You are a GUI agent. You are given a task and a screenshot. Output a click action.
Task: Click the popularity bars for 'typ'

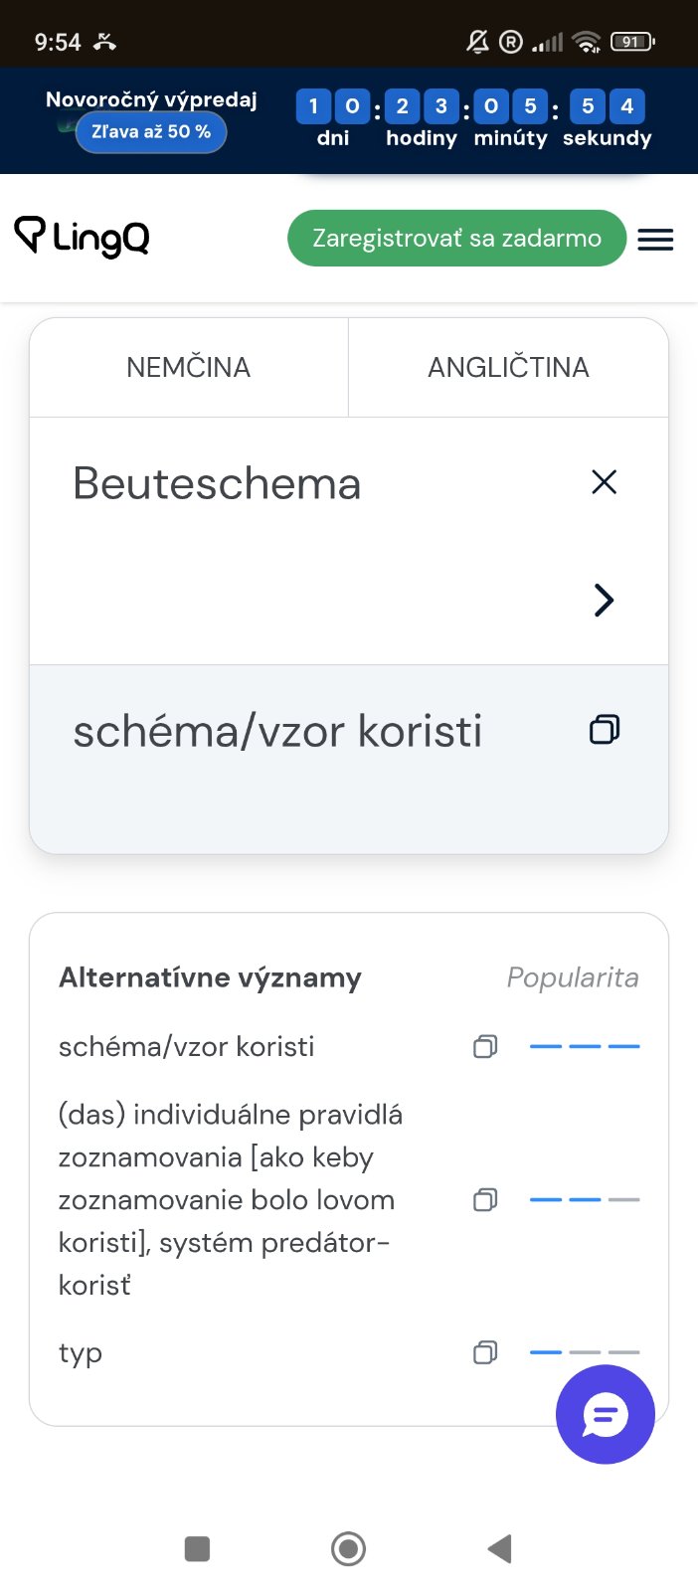584,1352
